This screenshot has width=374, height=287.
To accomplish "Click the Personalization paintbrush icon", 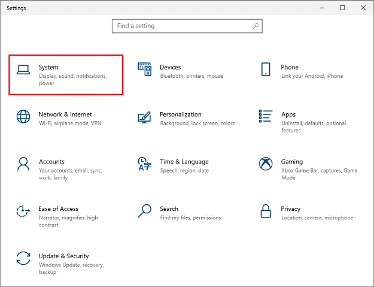I will [x=144, y=116].
